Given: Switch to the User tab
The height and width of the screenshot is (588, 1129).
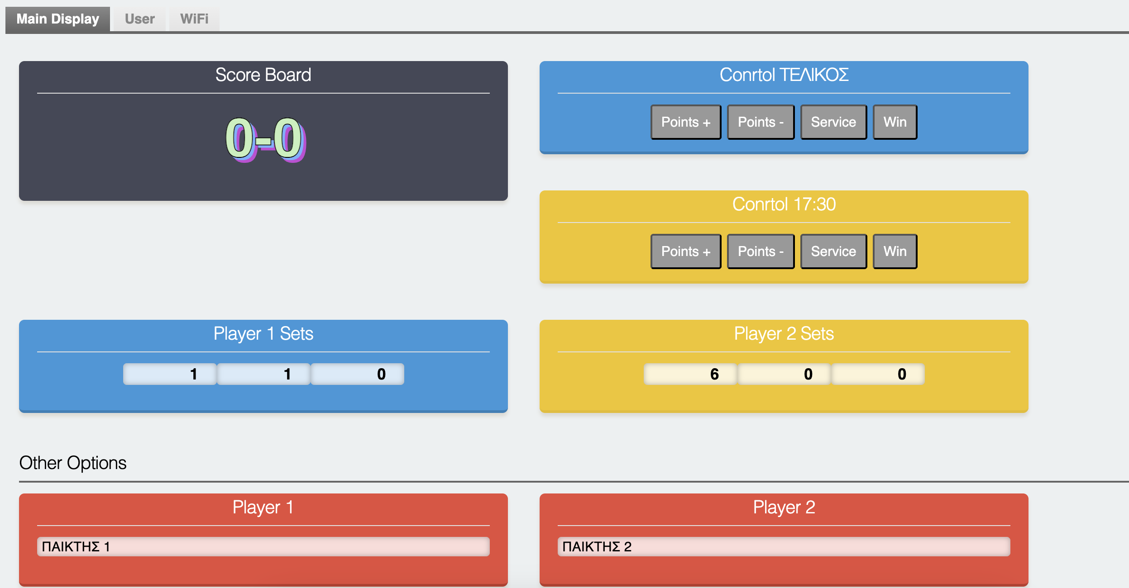Looking at the screenshot, I should (139, 19).
